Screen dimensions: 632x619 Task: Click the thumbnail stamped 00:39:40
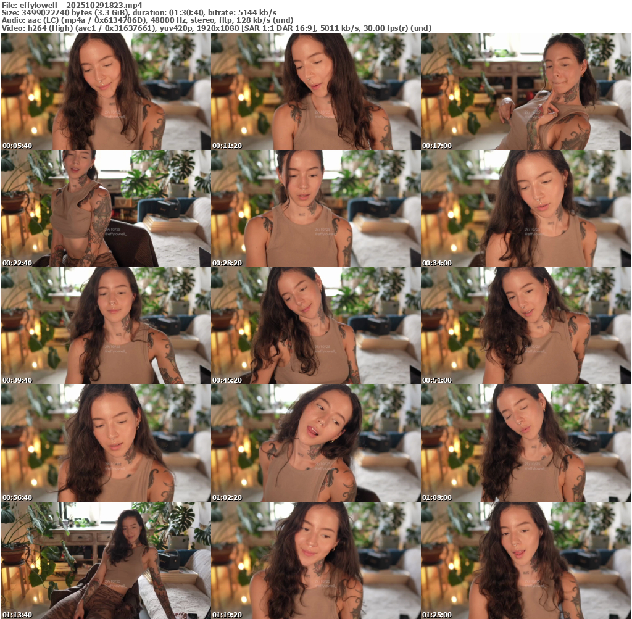pyautogui.click(x=106, y=326)
